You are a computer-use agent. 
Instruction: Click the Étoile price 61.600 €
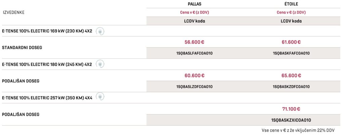click(291, 42)
